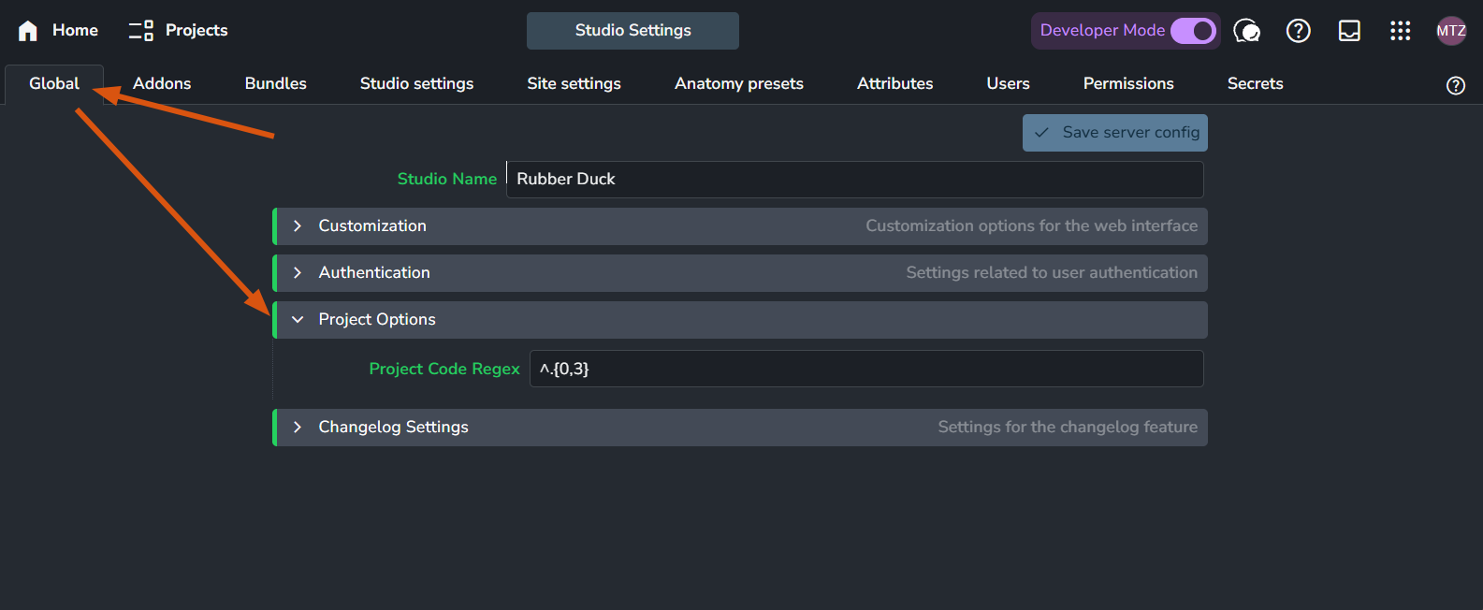Open the app grid launcher icon
The width and height of the screenshot is (1483, 610).
tap(1400, 31)
